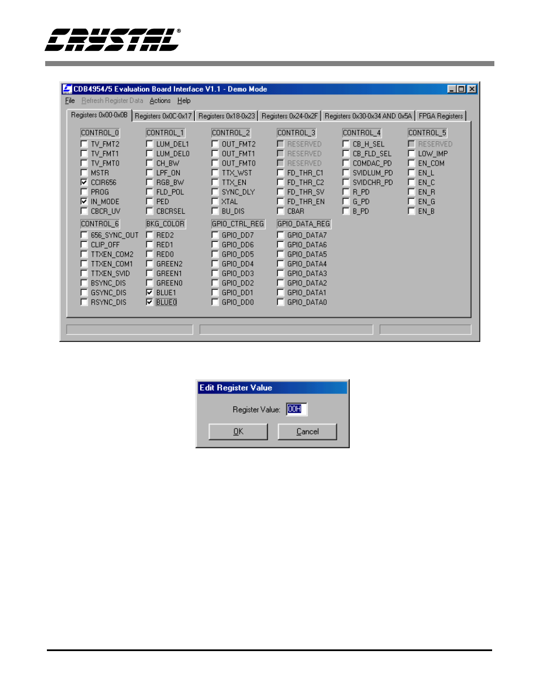
Task: Check the 656_SYNC_OUT checkbox
Action: (x=84, y=235)
